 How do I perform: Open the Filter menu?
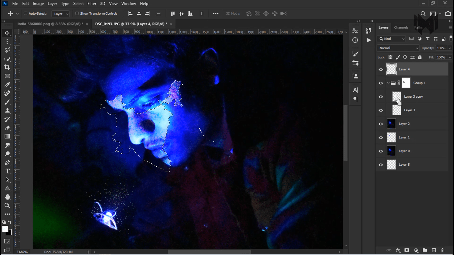coord(92,4)
